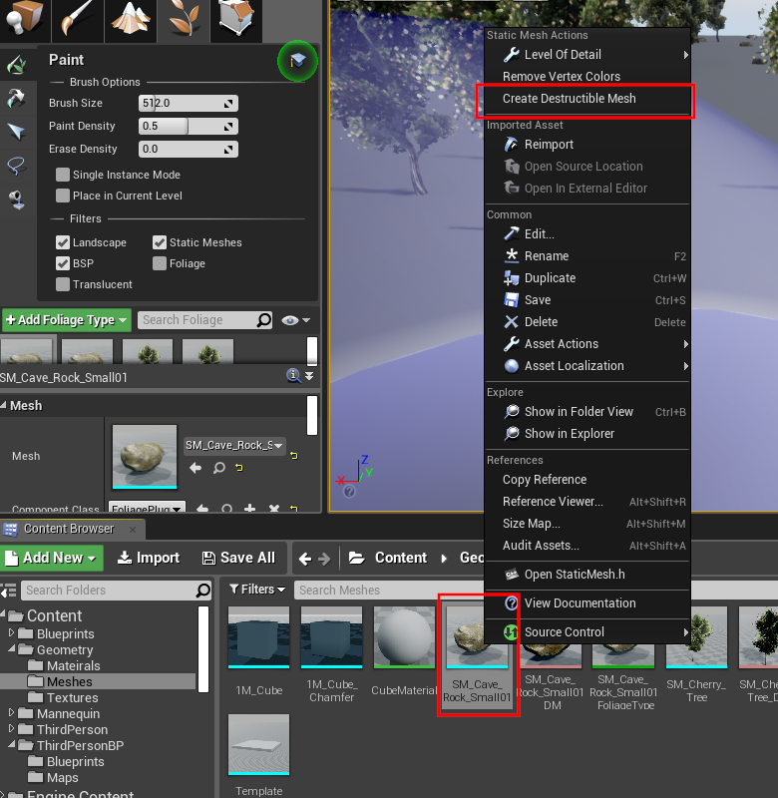Choose Create Destructible Mesh
The image size is (778, 798).
click(x=586, y=99)
